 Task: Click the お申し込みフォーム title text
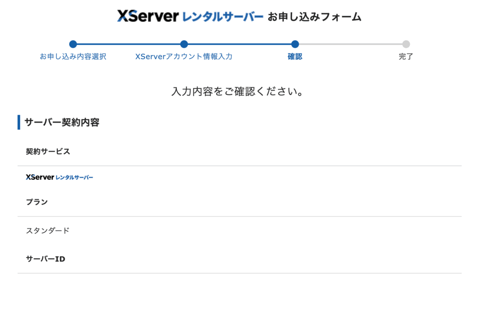[315, 17]
